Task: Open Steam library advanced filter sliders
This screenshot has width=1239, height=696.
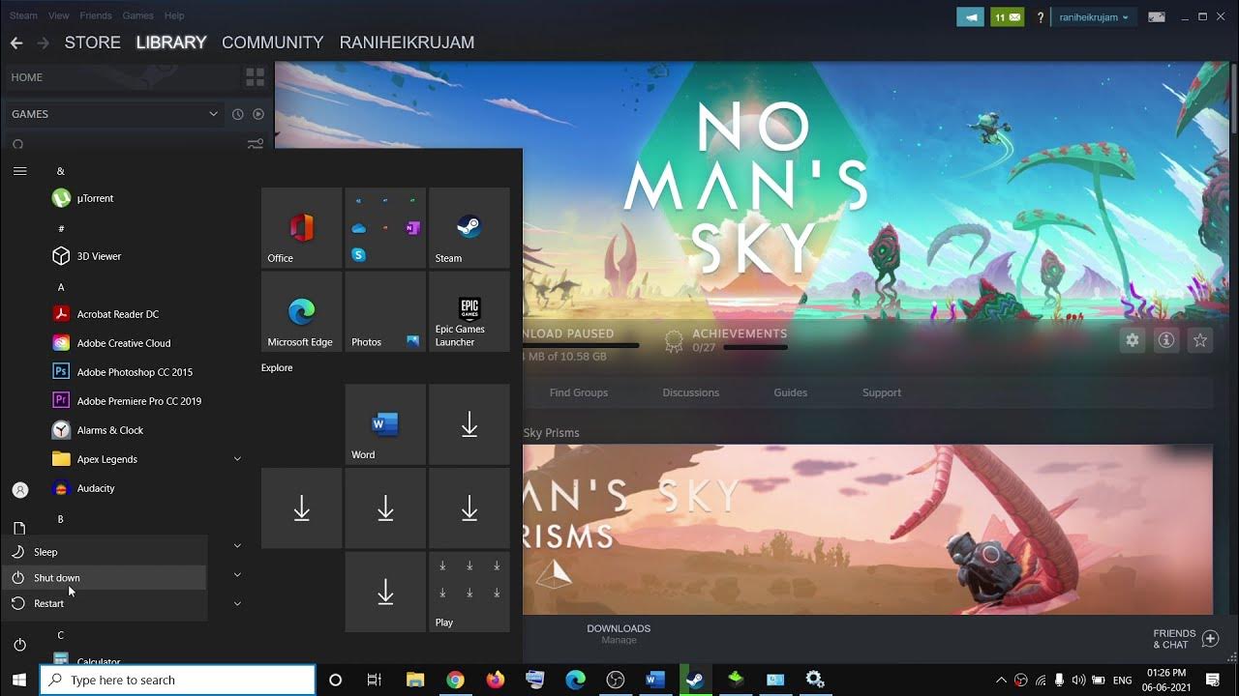Action: coord(256,144)
